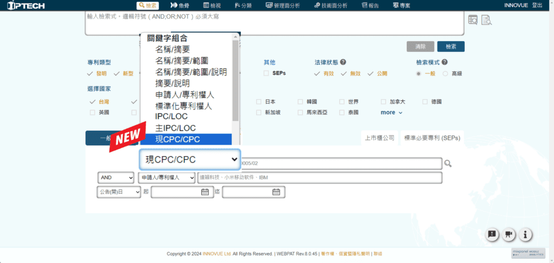Check the SEPs checkbox
This screenshot has width=554, height=263.
pos(266,73)
